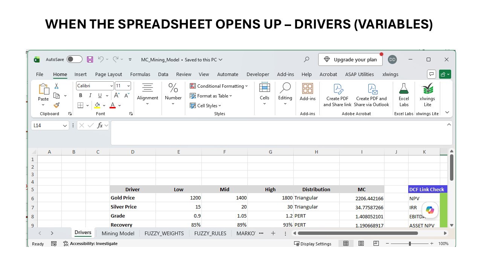Screen dimensions: 482x271
Task: Switch to the Developer ribbon tab
Action: [x=258, y=74]
